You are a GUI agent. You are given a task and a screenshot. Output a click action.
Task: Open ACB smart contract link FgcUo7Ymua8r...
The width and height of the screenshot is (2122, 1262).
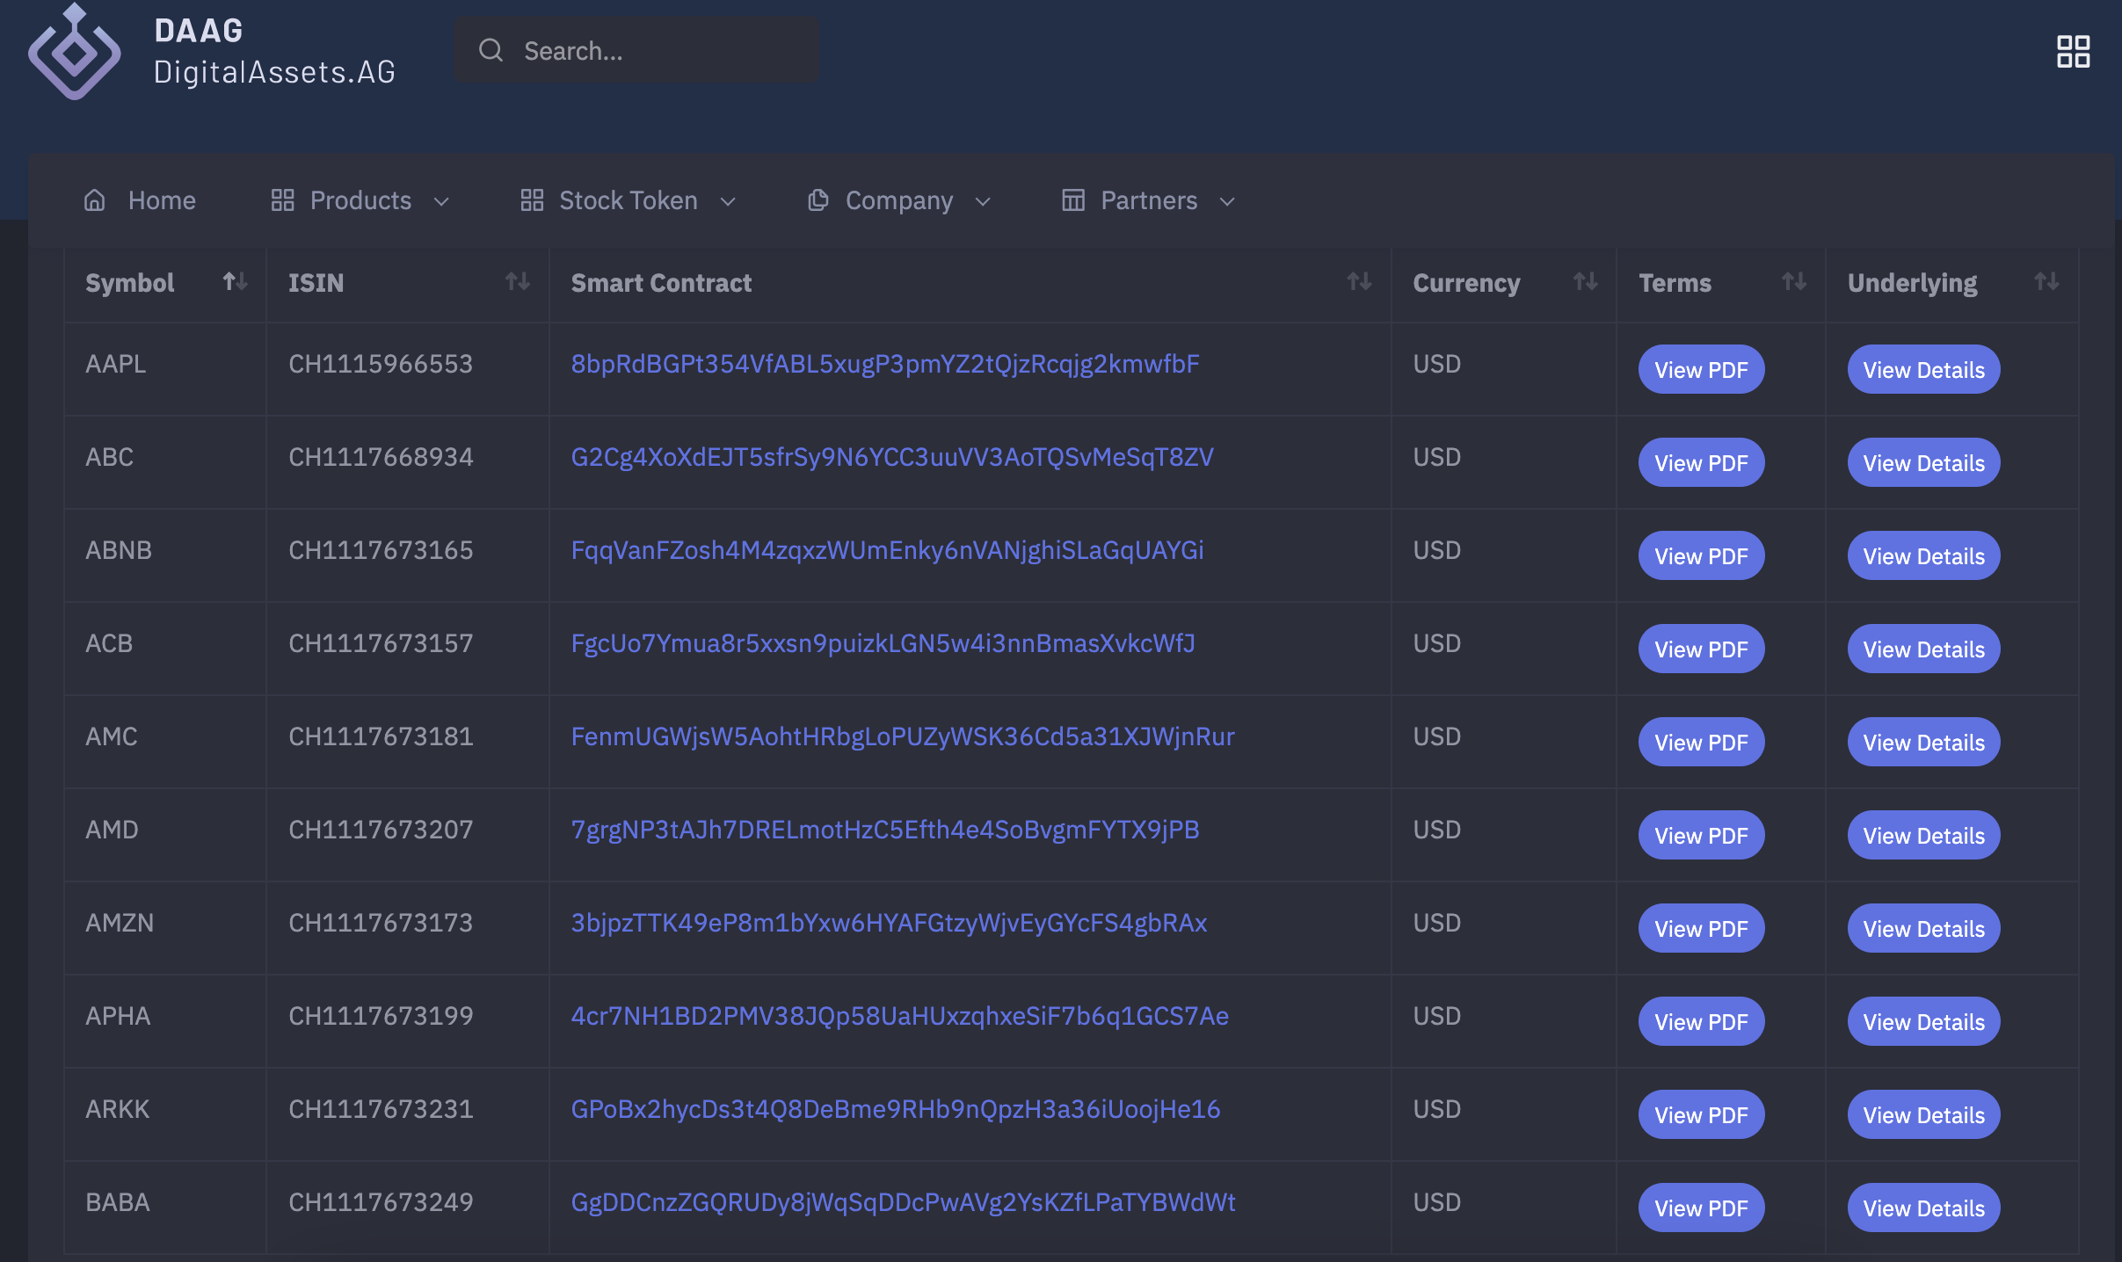(x=883, y=643)
